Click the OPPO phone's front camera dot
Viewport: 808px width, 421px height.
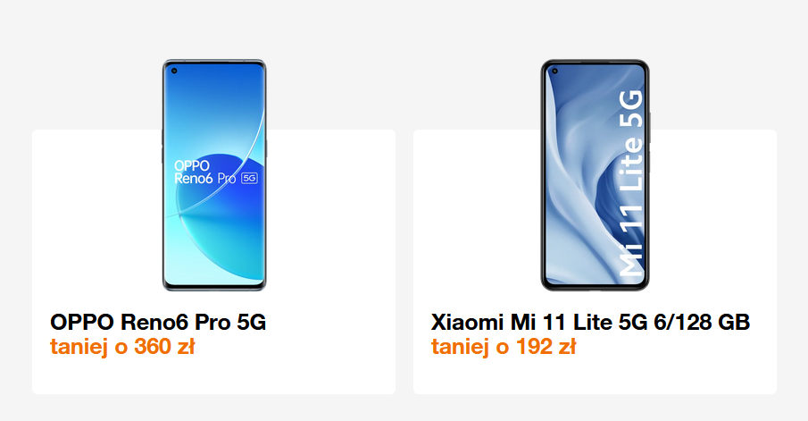click(x=174, y=71)
